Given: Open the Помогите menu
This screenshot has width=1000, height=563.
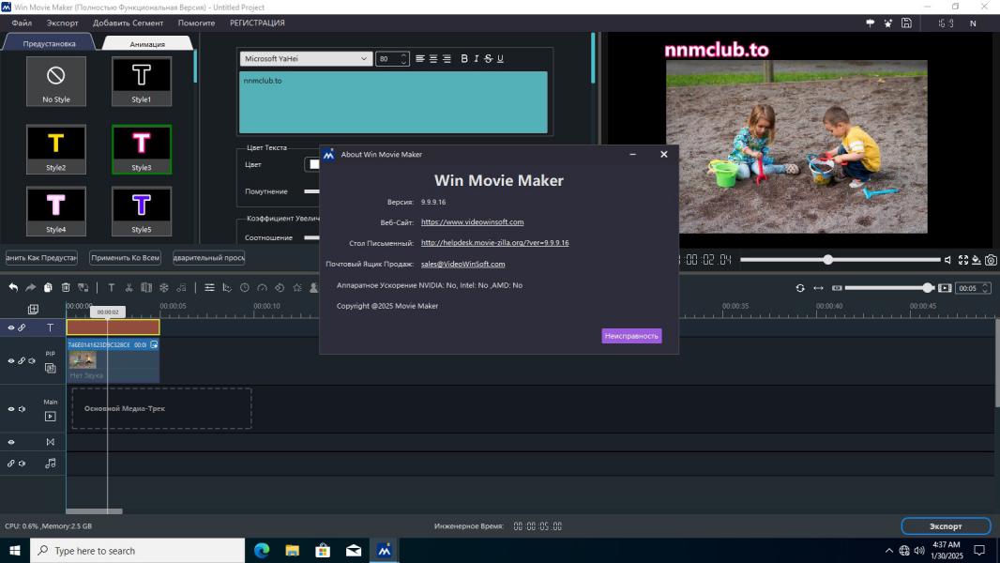Looking at the screenshot, I should 196,23.
